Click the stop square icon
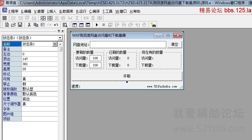Image resolution: width=252 pixels, height=140 pixels. (104, 25)
